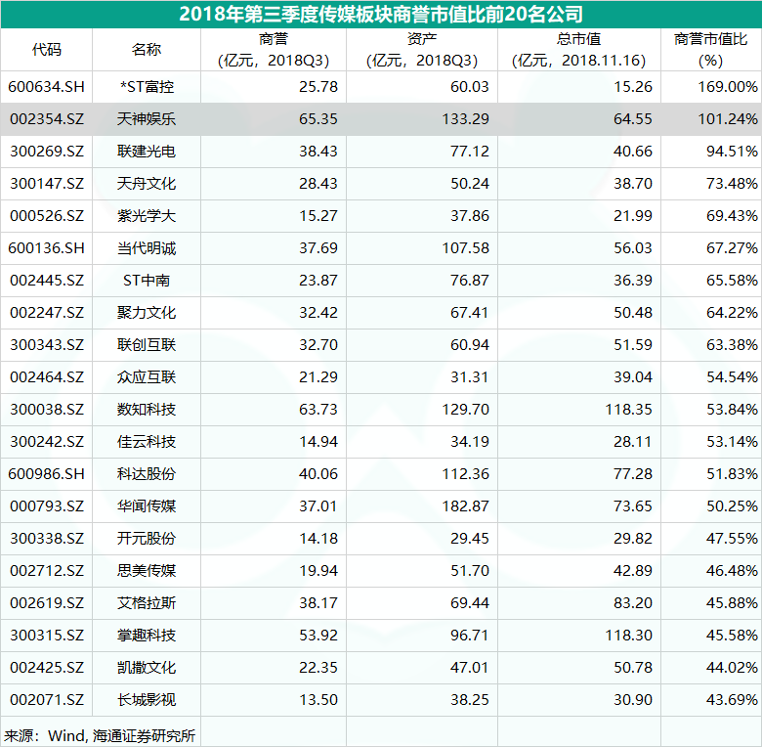Click the company name '天神娱乐'
Image resolution: width=762 pixels, height=747 pixels.
click(x=147, y=119)
